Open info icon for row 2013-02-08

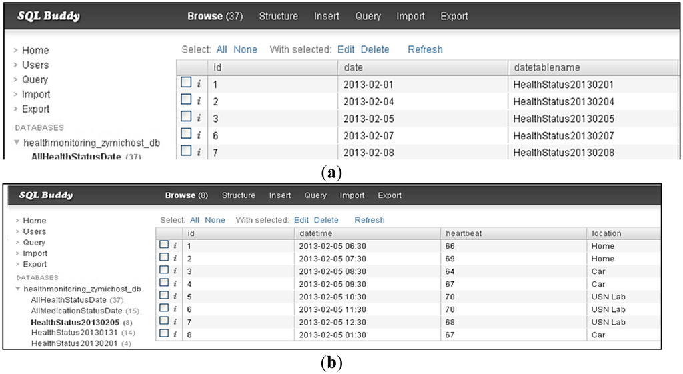(x=199, y=153)
